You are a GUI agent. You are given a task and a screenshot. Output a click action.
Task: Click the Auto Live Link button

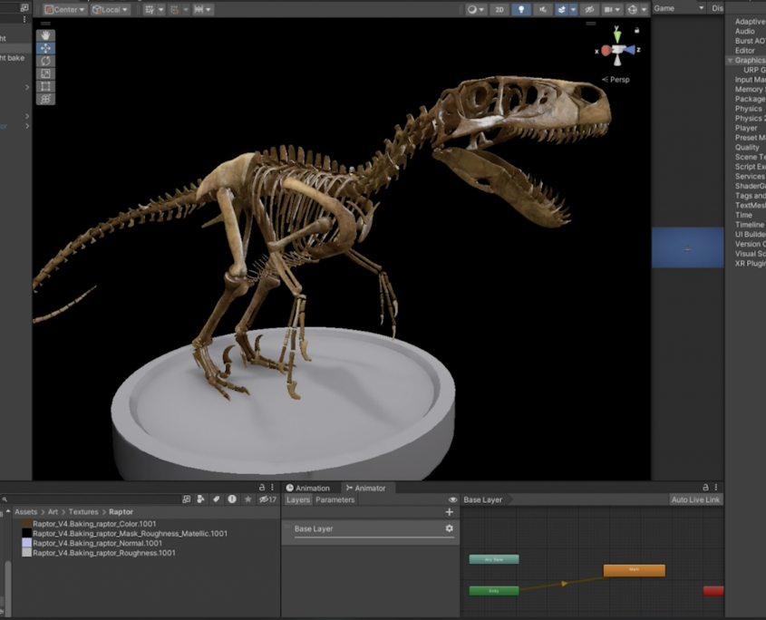click(695, 499)
